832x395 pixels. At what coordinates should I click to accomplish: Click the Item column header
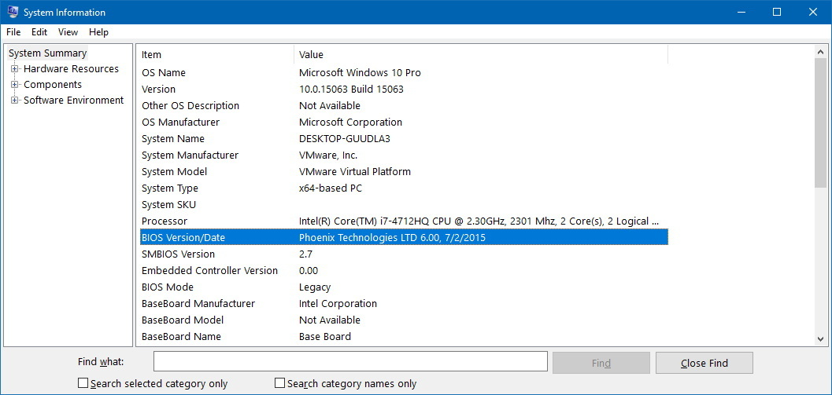[x=216, y=54]
